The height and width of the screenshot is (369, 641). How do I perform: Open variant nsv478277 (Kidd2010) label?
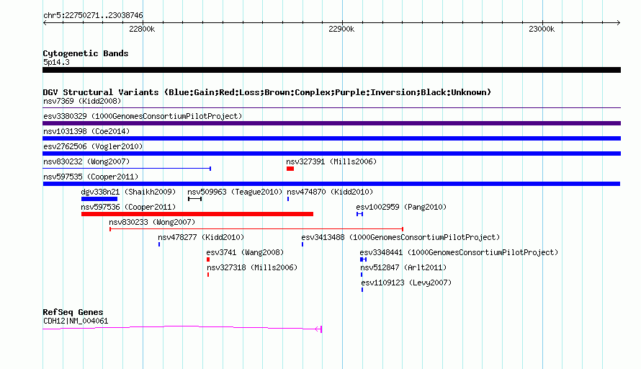201,237
